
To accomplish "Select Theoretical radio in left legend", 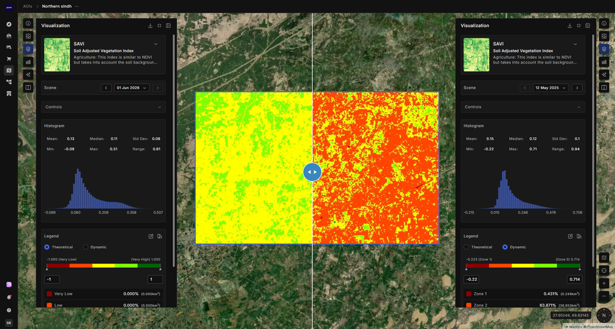I will pos(47,247).
